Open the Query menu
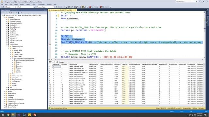The width and height of the screenshot is (209, 117). (16, 4)
